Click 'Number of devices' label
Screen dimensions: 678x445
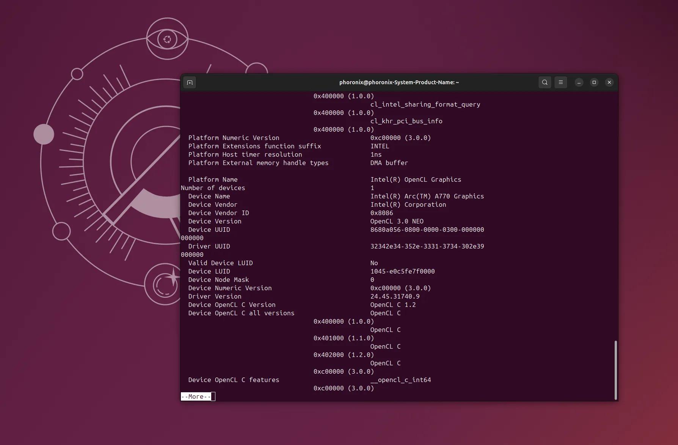[x=213, y=188]
